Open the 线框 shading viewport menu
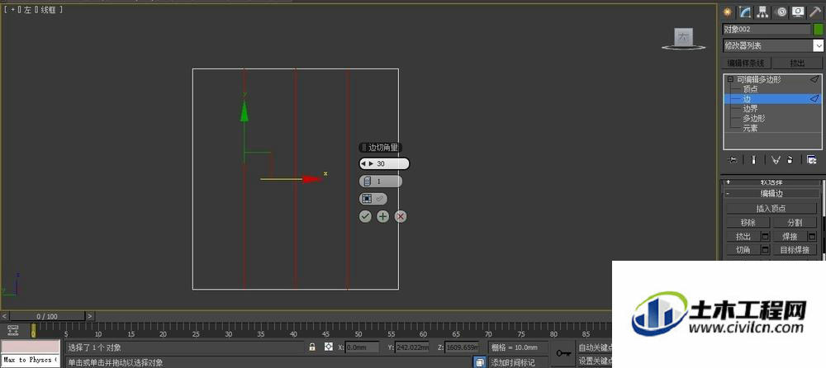Screen dimensions: 826x368 coord(47,9)
